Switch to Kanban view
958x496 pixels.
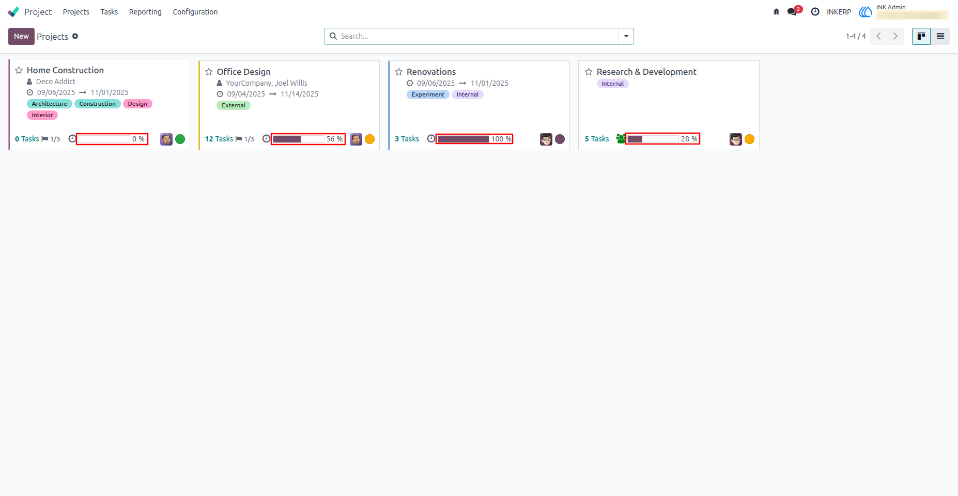coord(921,36)
